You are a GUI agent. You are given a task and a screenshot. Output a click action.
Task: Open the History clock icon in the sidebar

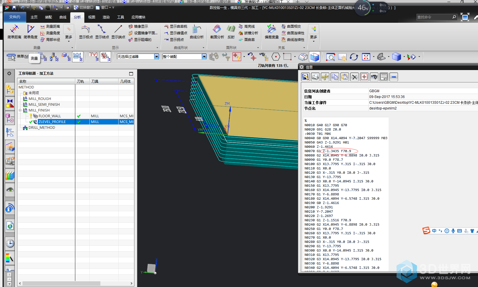(x=10, y=243)
